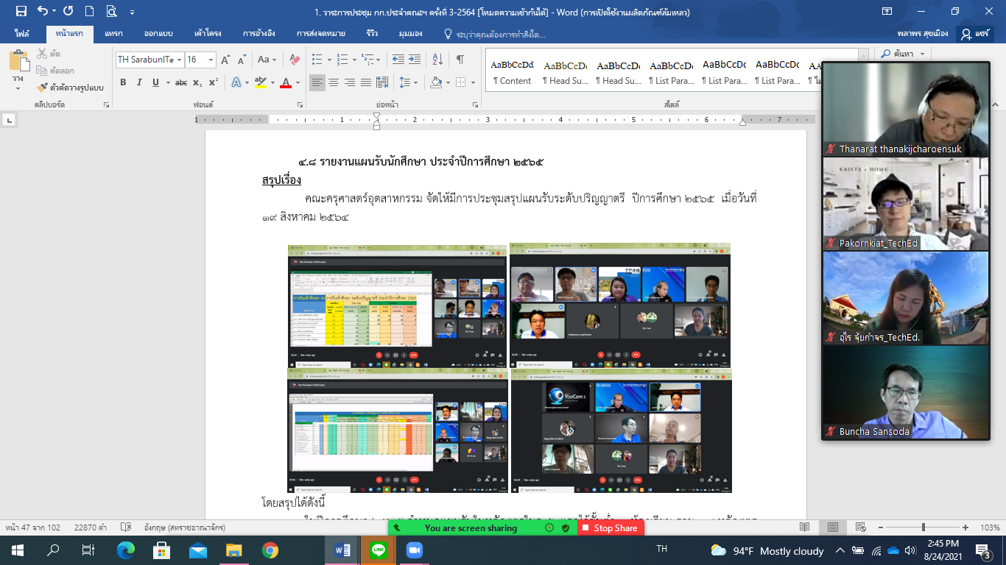
Task: Click the Redo/Repeat icon in the quick access toolbar
Action: (68, 11)
